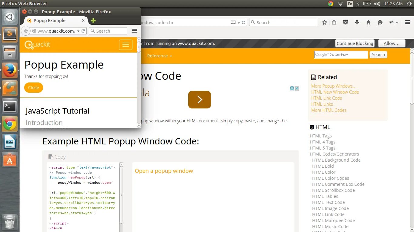Open HTML 5 Tags sidebar link
Image resolution: width=414 pixels, height=232 pixels.
(322, 148)
